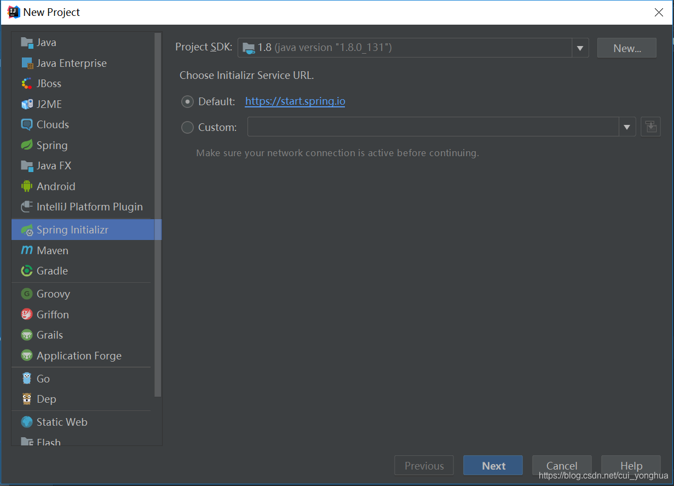Select the J2ME list entry
The width and height of the screenshot is (674, 486).
point(83,104)
